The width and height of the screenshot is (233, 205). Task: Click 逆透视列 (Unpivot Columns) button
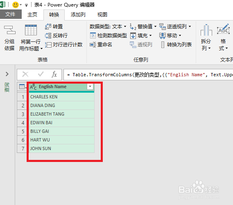point(173,27)
